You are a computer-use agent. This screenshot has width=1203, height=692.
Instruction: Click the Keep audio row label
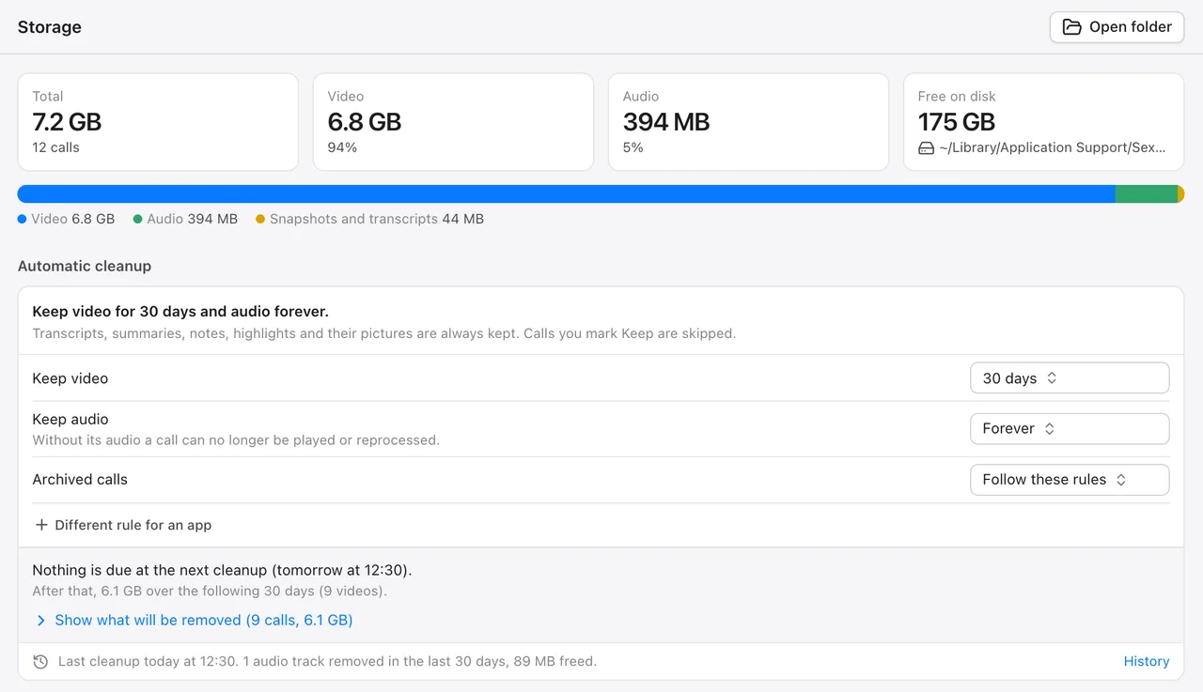pos(70,419)
